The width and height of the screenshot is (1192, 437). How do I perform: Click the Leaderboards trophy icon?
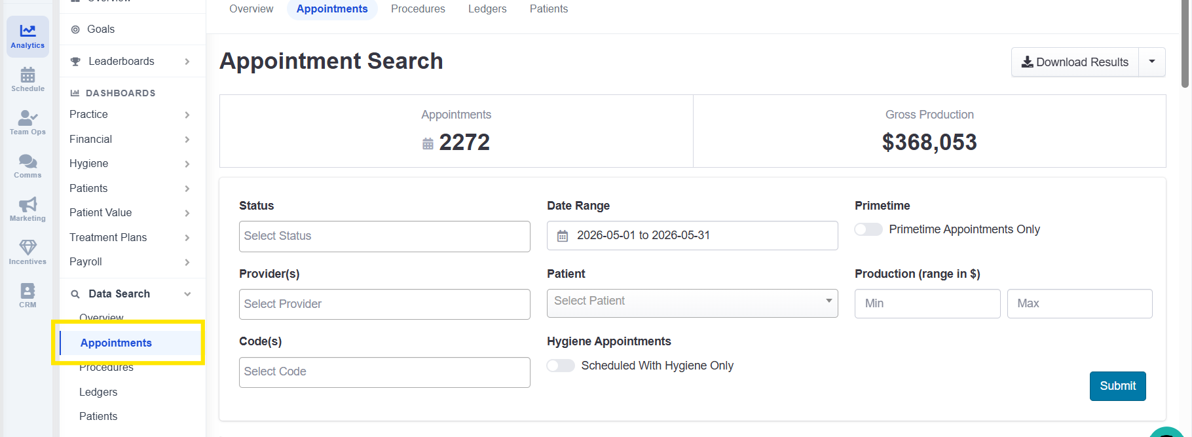[75, 62]
